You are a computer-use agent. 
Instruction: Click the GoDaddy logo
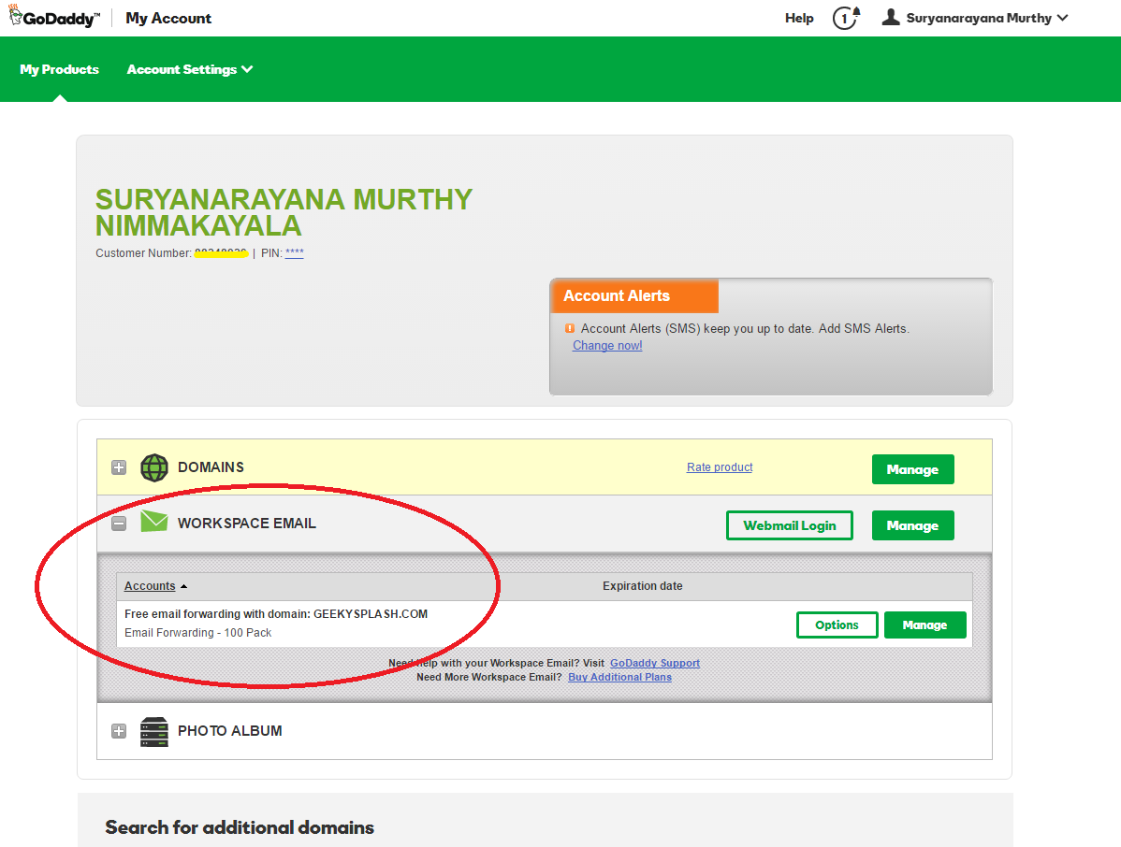point(54,17)
